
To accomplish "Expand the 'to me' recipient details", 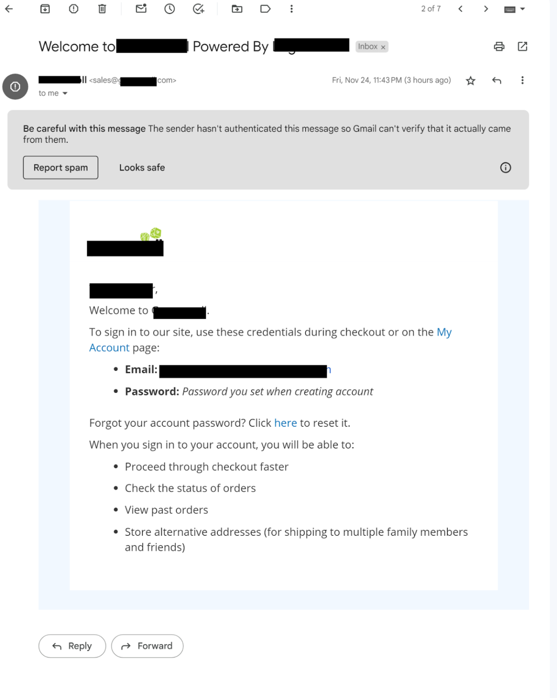I will pyautogui.click(x=52, y=93).
